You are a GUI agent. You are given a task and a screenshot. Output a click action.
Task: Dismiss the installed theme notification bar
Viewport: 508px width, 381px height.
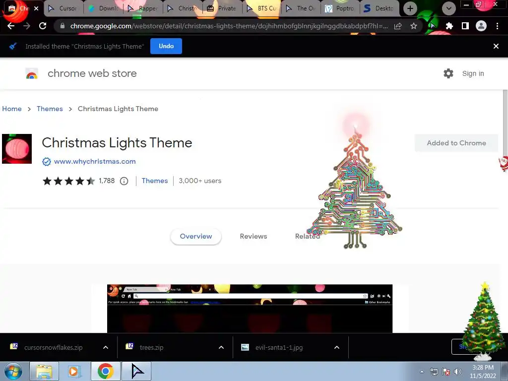click(496, 46)
